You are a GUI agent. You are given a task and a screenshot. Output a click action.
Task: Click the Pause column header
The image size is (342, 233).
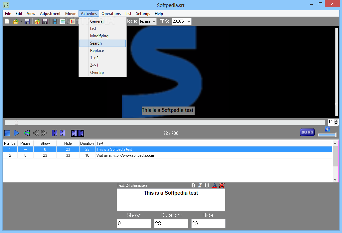pyautogui.click(x=25, y=143)
